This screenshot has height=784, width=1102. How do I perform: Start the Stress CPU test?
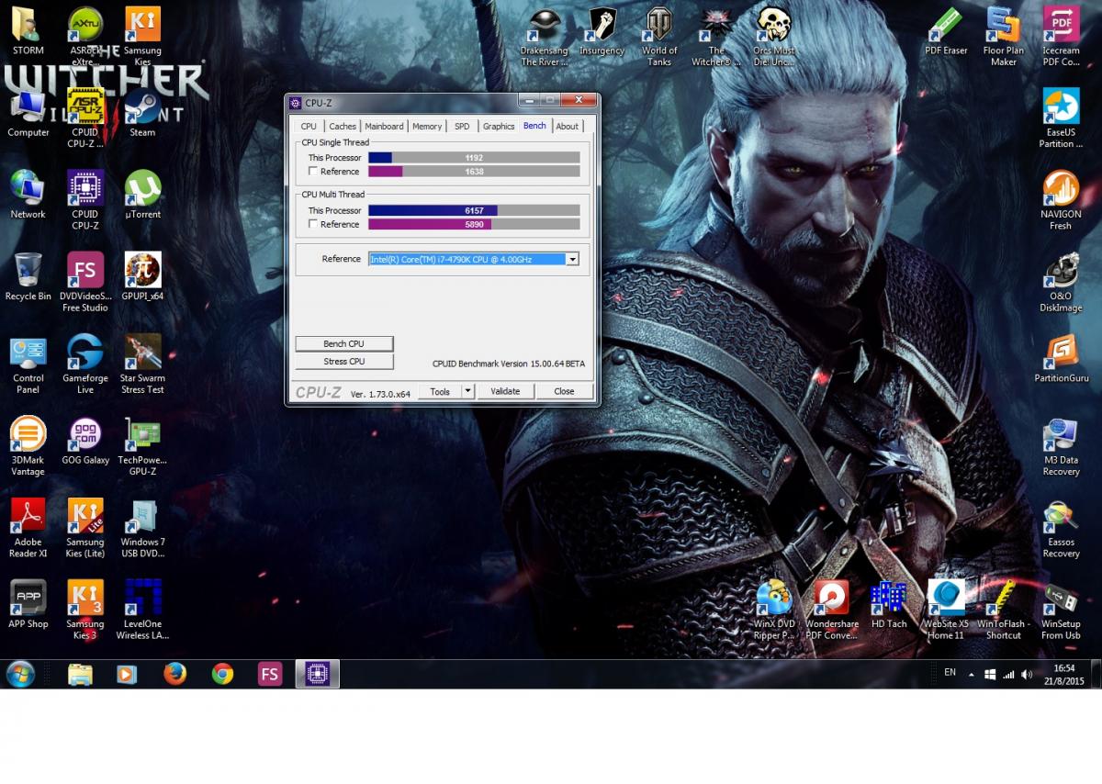343,362
